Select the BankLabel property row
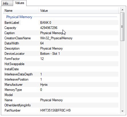This screenshot has width=127, height=117. coord(61,23)
